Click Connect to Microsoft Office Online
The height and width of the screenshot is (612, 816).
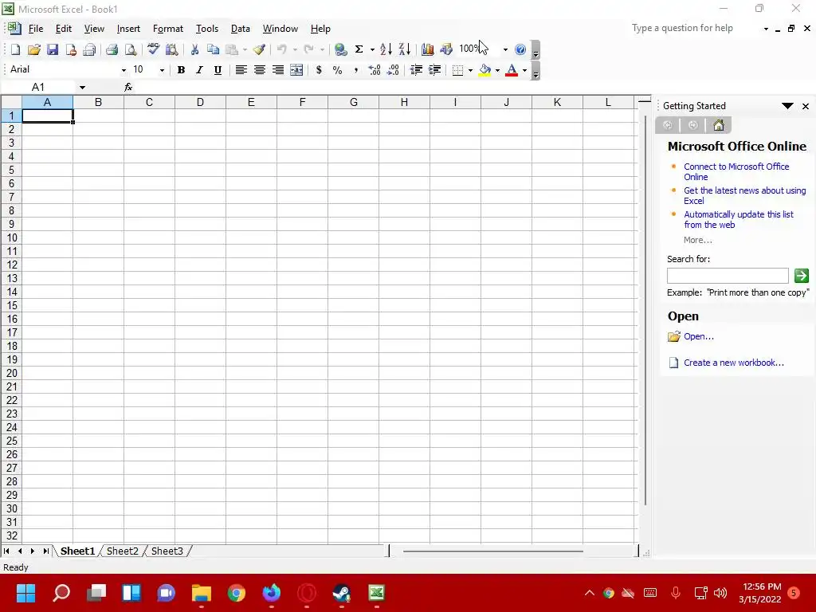[736, 172]
